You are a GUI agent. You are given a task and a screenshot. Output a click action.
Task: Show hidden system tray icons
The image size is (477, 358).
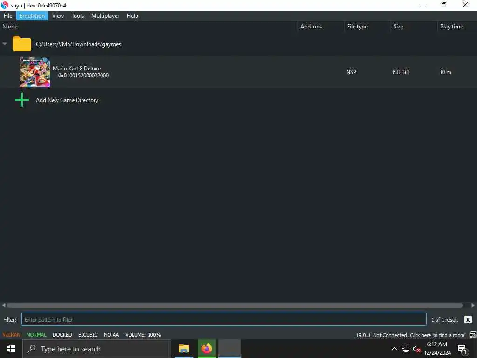coord(394,349)
